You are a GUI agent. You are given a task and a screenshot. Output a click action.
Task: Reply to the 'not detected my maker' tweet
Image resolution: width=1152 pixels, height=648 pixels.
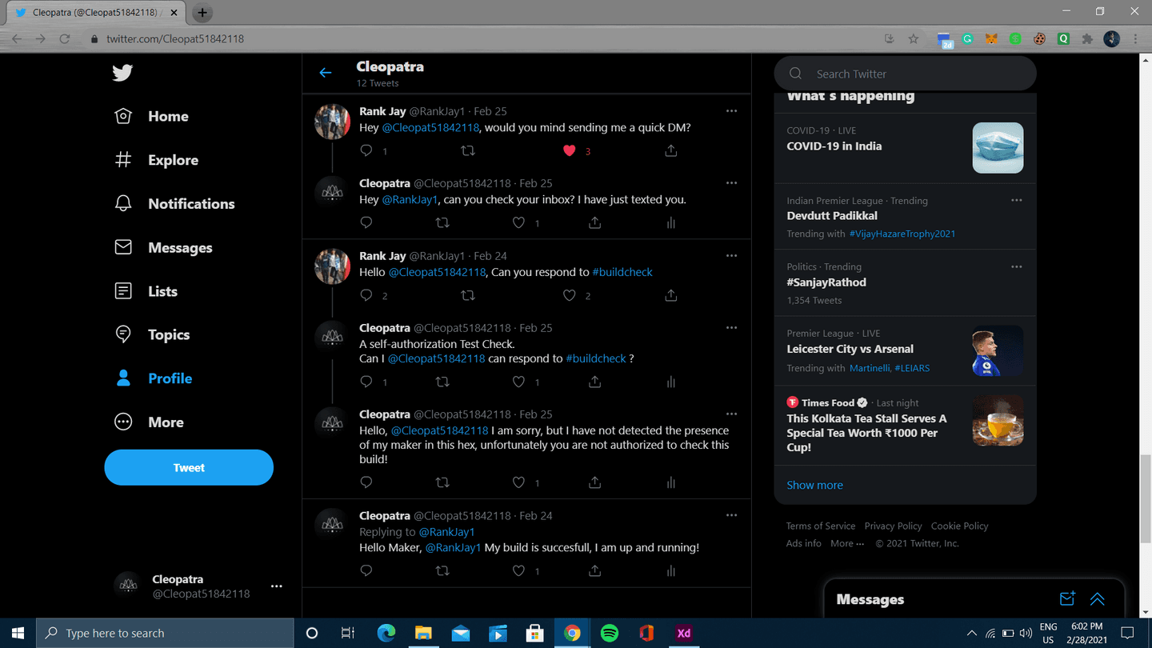366,482
